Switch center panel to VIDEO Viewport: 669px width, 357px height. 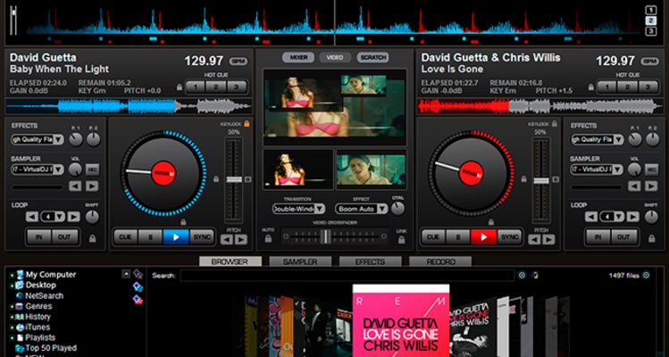(x=335, y=58)
